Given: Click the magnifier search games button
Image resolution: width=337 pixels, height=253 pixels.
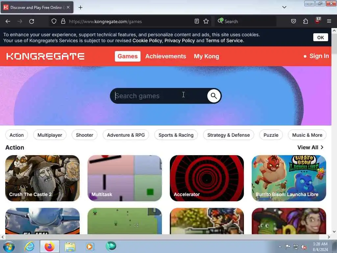Looking at the screenshot, I should coord(214,96).
